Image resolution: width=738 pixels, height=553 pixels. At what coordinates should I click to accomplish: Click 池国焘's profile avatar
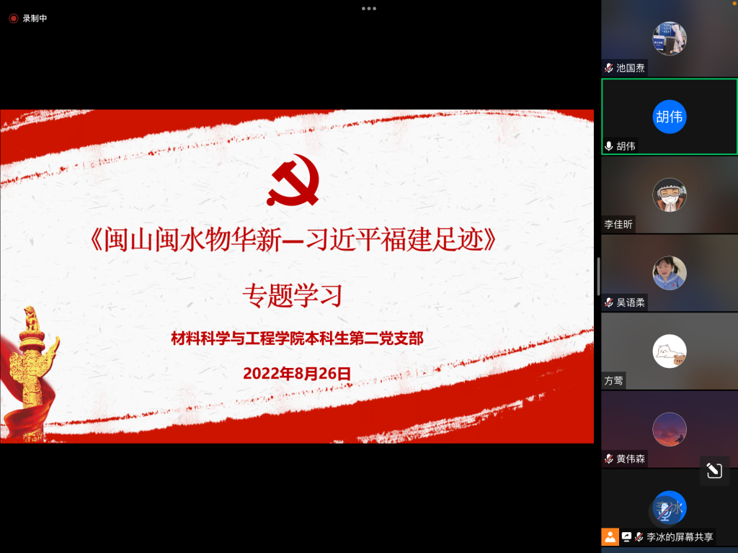coord(669,38)
